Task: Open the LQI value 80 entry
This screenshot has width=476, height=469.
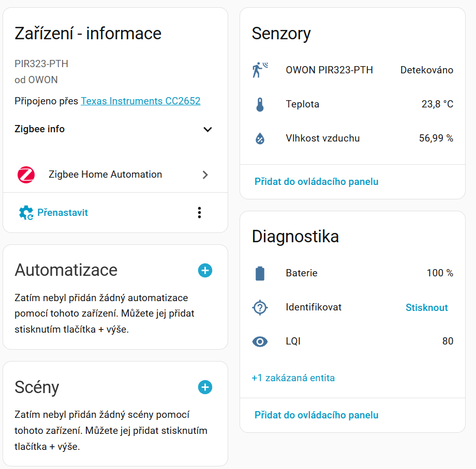Action: pyautogui.click(x=352, y=341)
